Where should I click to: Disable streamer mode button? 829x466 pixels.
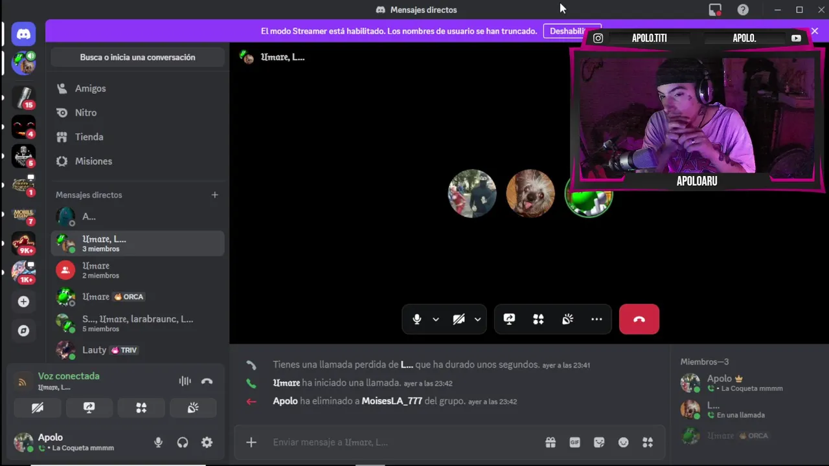coord(573,31)
